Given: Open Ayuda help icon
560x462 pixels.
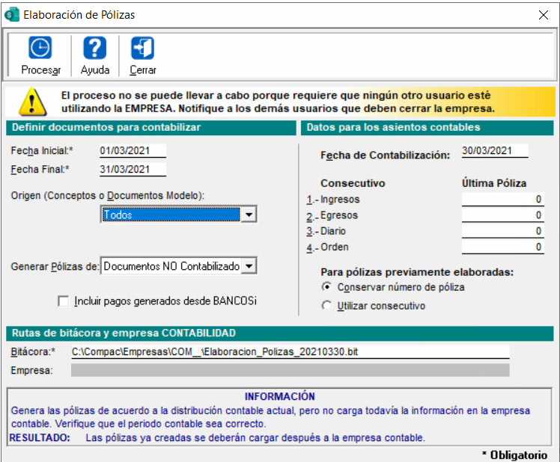Looking at the screenshot, I should [94, 49].
